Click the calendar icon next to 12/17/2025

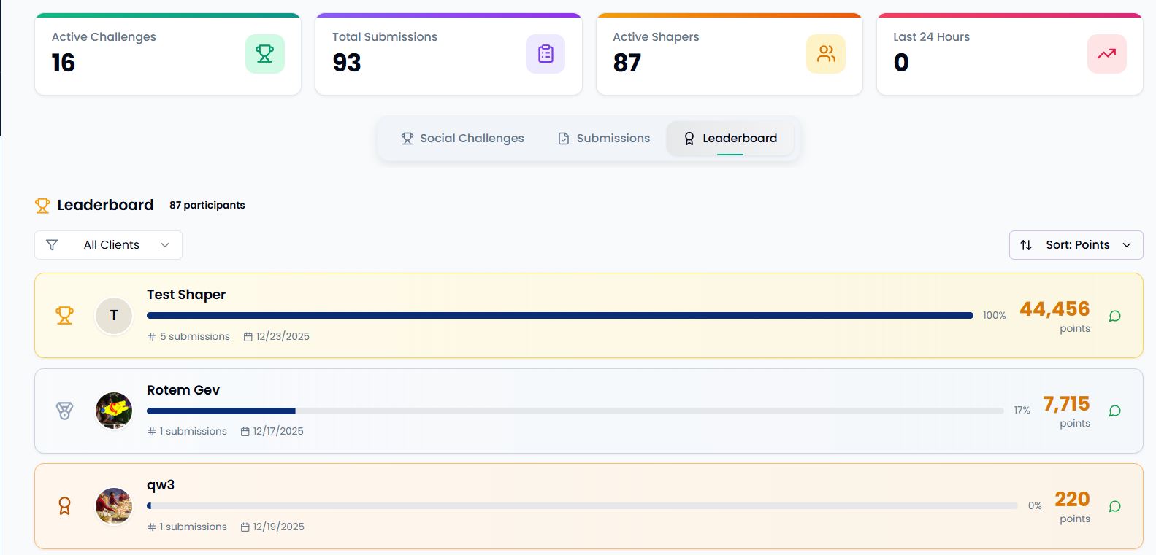point(245,432)
